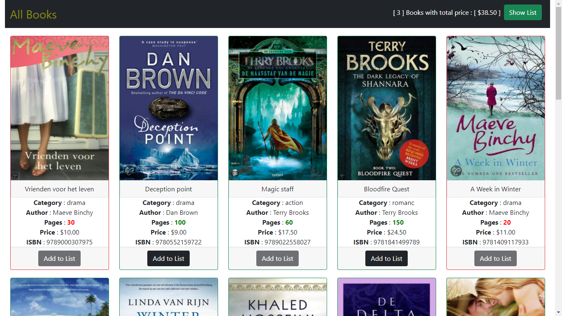The height and width of the screenshot is (316, 562).
Task: View the Magic staff cover artwork
Action: [x=278, y=108]
